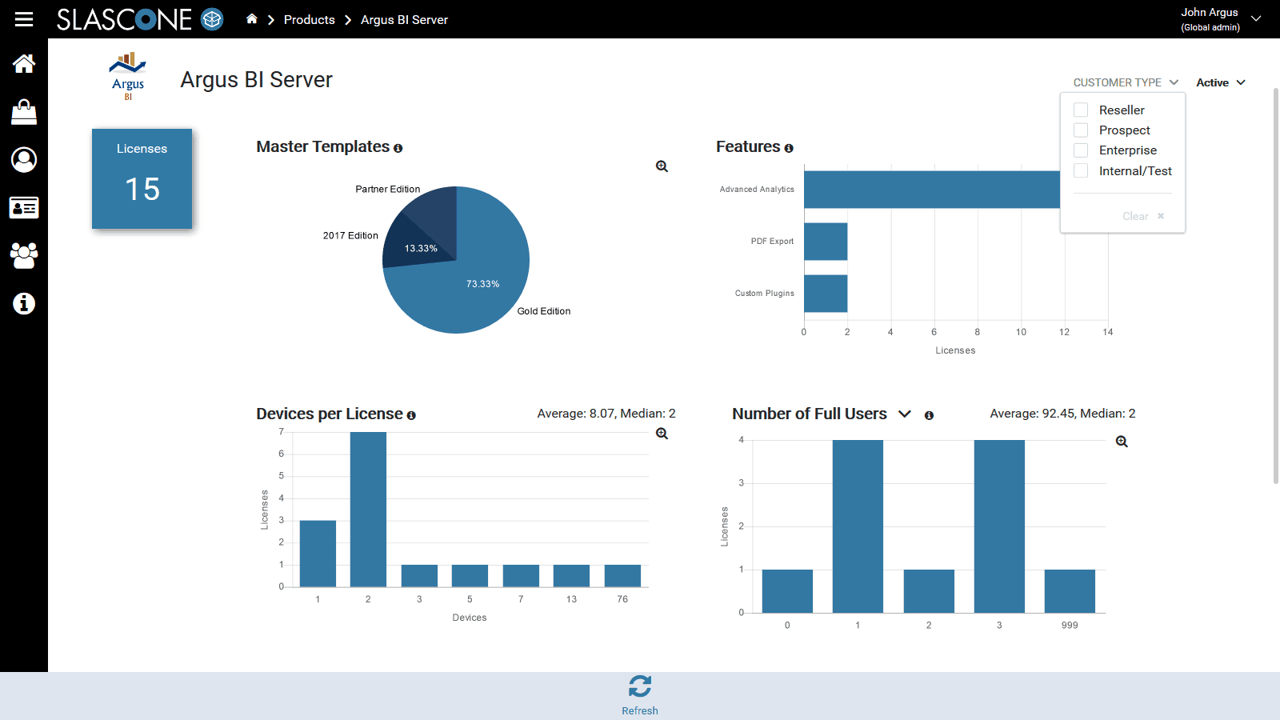1280x720 pixels.
Task: Expand Number of Full Users chart selector
Action: point(905,414)
